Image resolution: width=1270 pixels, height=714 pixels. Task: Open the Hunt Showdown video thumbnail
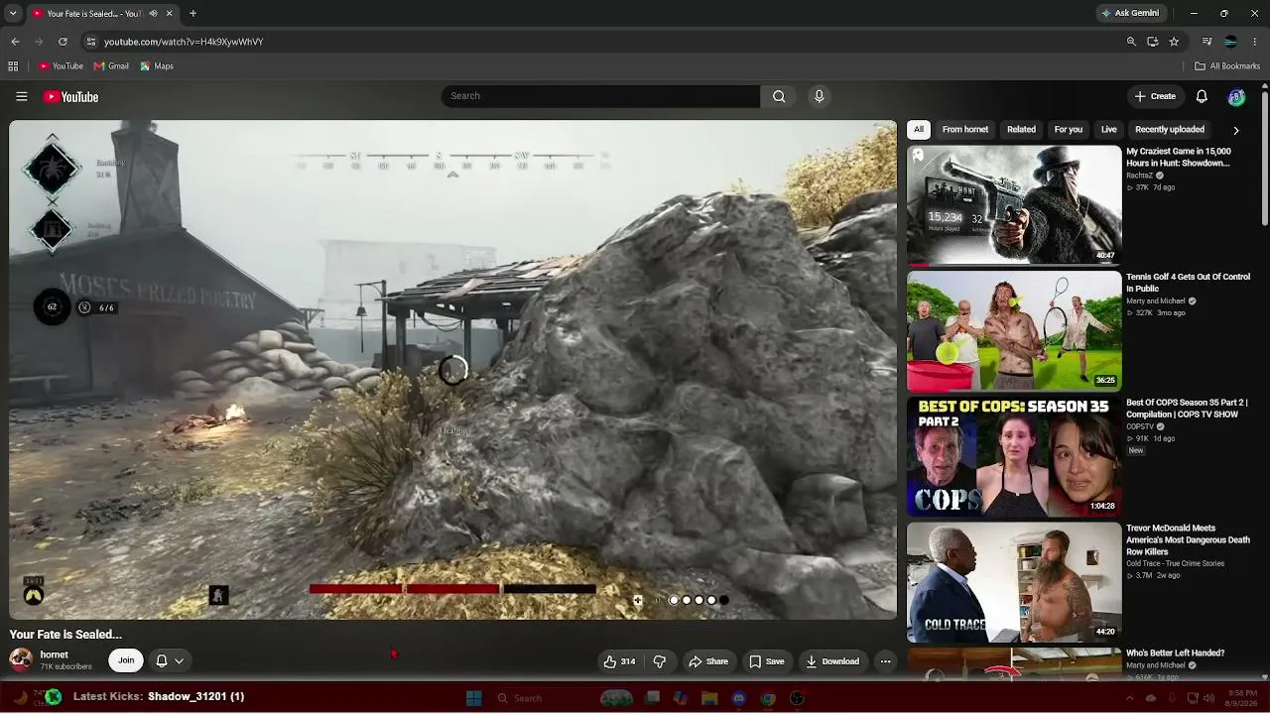pos(1014,205)
